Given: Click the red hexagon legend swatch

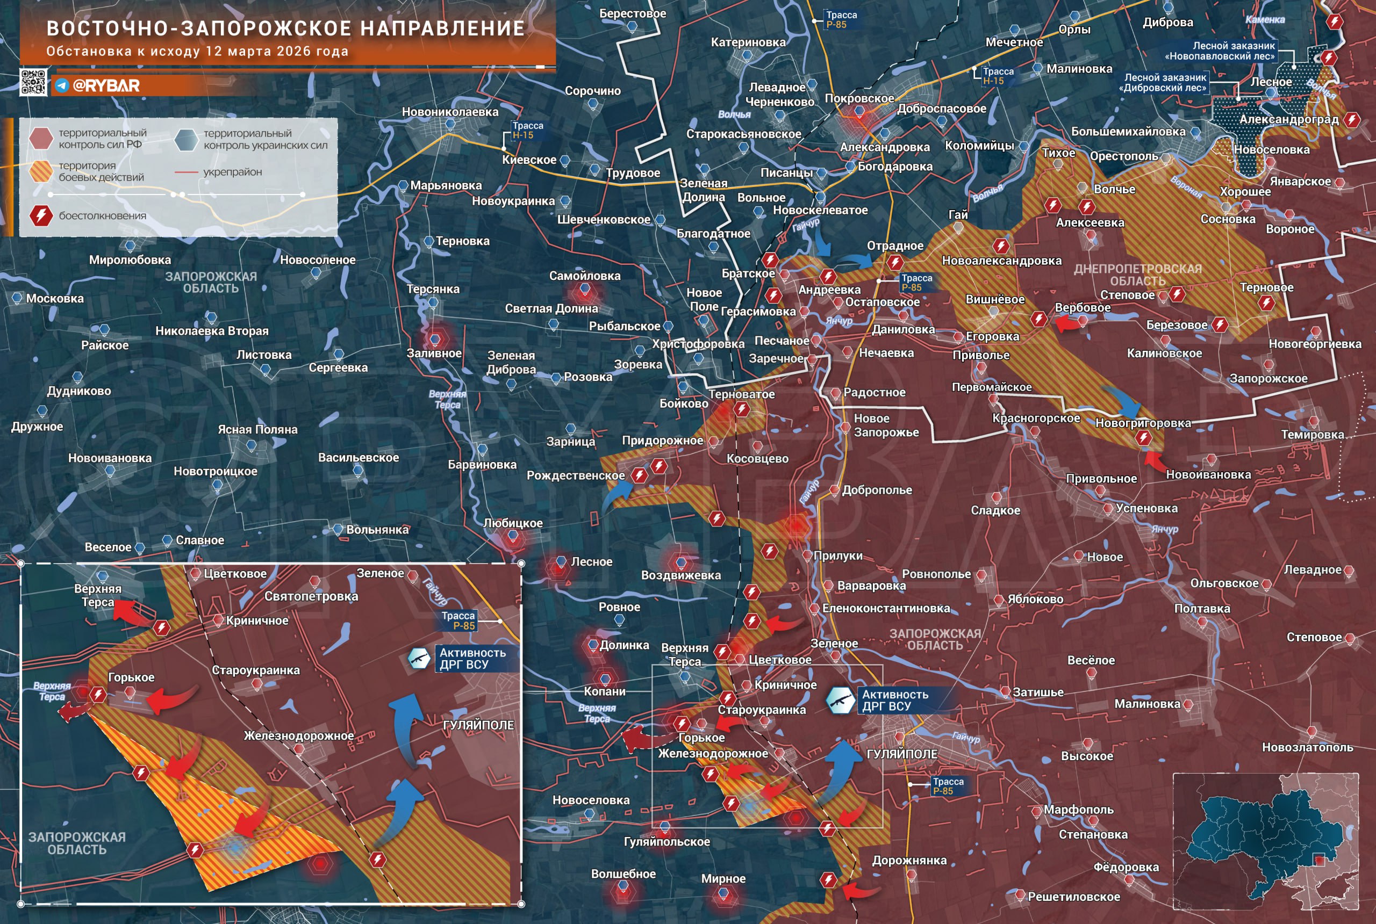Looking at the screenshot, I should 41,139.
